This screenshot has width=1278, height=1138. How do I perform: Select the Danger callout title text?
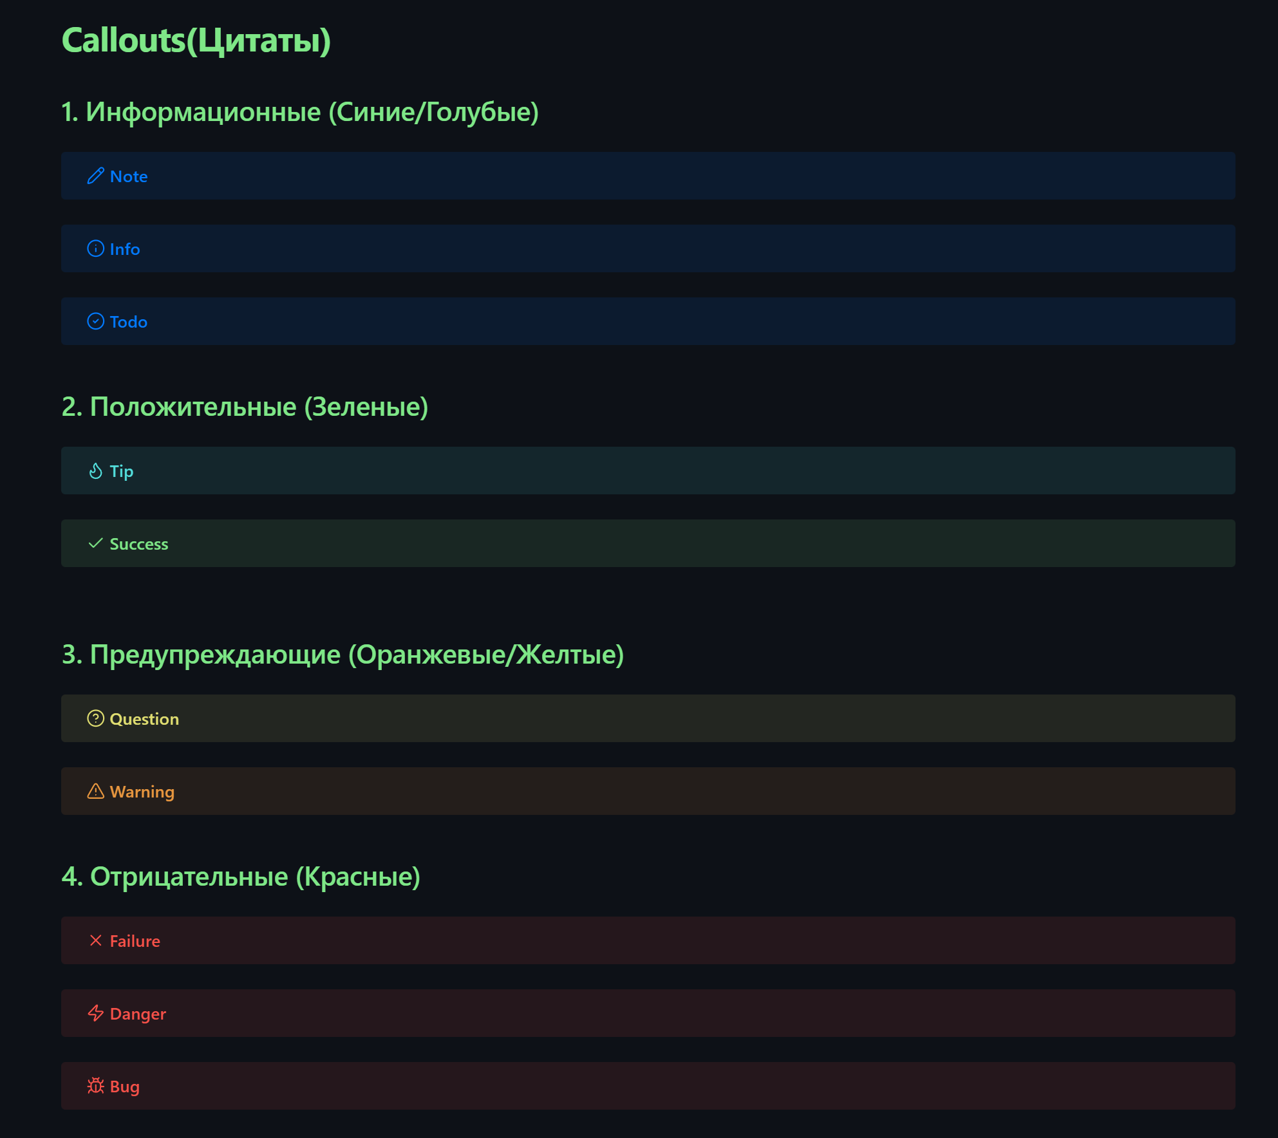click(x=138, y=1014)
